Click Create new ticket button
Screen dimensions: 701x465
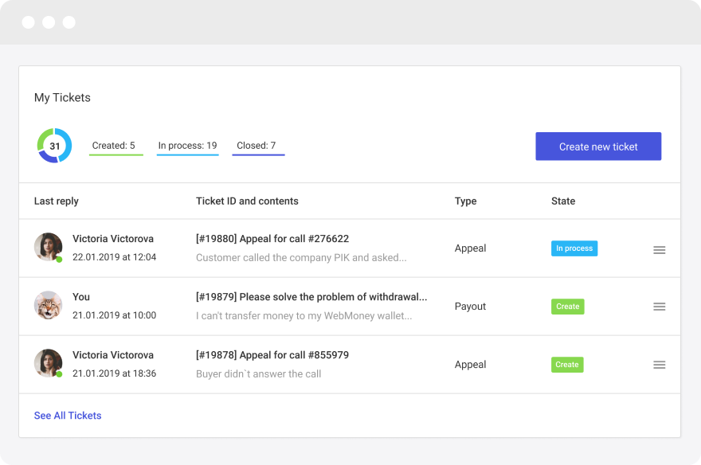click(598, 147)
